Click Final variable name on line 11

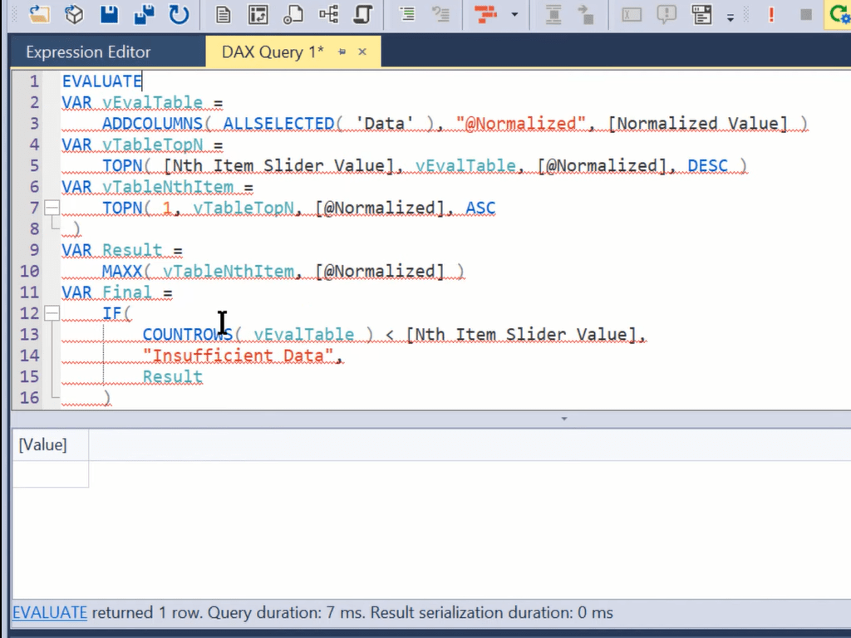pyautogui.click(x=127, y=292)
